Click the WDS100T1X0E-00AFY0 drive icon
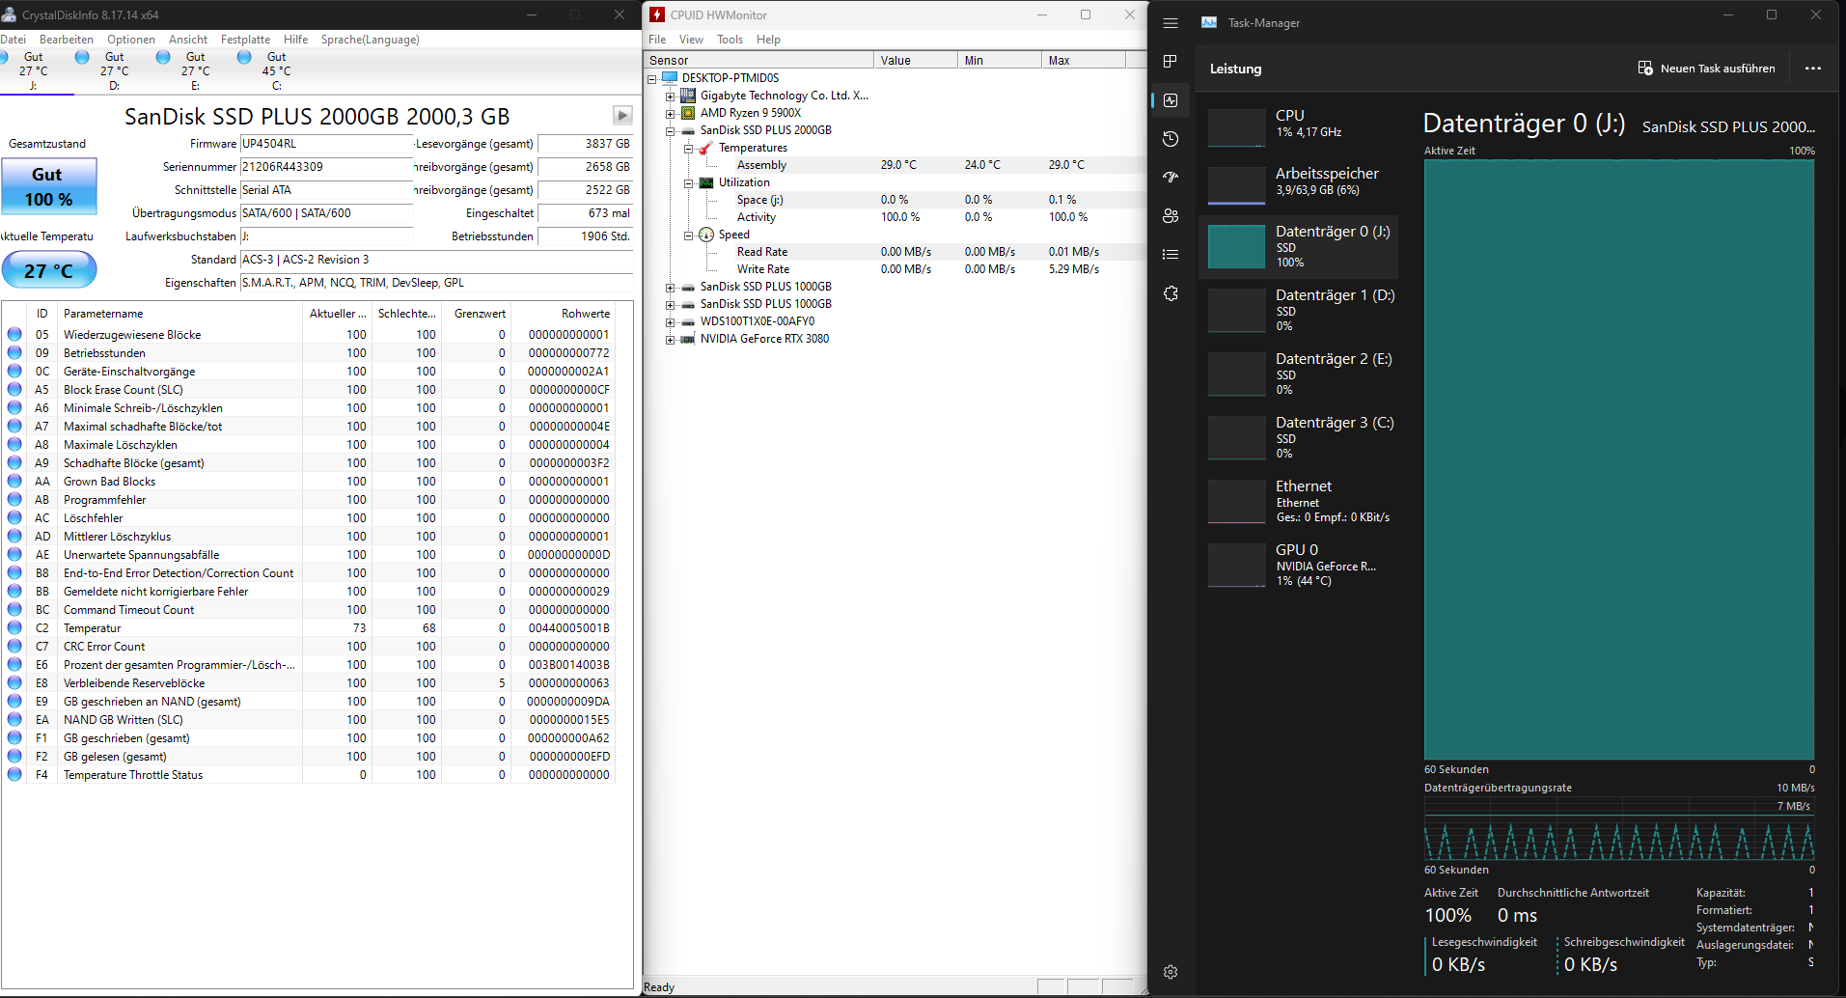The image size is (1846, 998). (688, 321)
